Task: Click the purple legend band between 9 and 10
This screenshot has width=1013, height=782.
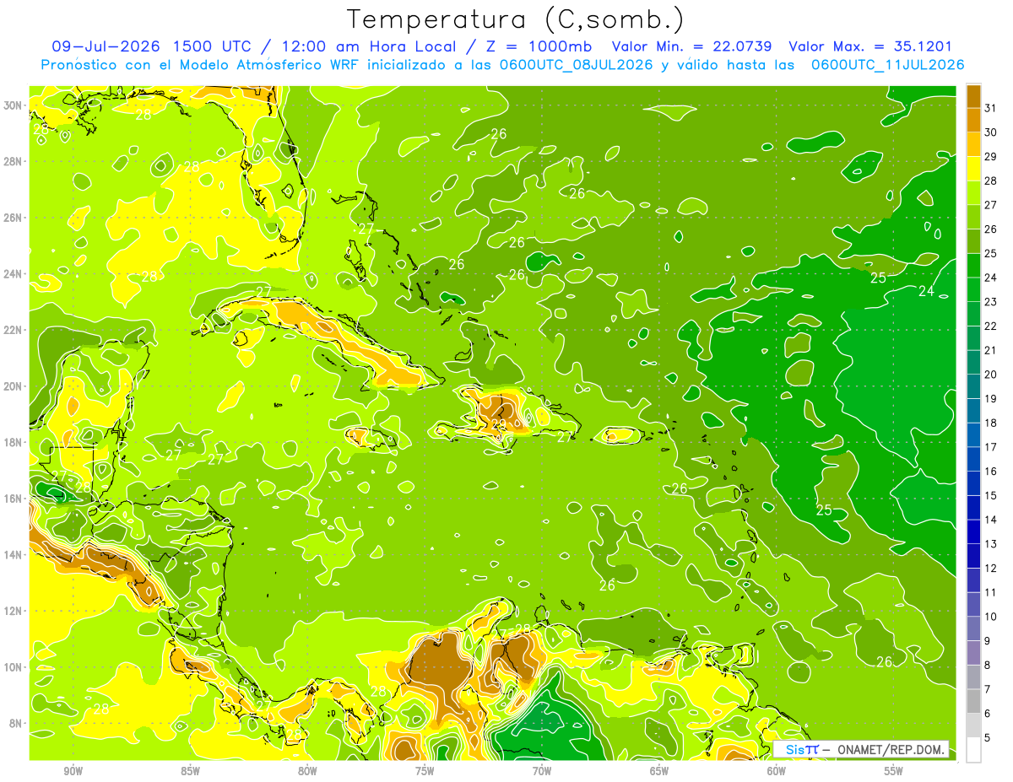Action: pyautogui.click(x=973, y=629)
